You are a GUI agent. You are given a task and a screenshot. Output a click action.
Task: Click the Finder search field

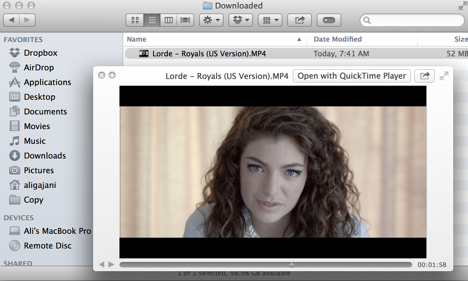[x=412, y=20]
